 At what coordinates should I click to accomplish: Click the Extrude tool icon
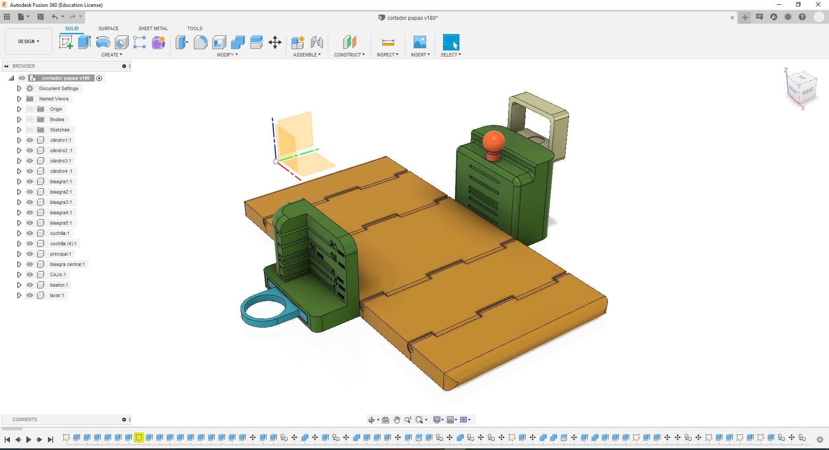(x=84, y=42)
